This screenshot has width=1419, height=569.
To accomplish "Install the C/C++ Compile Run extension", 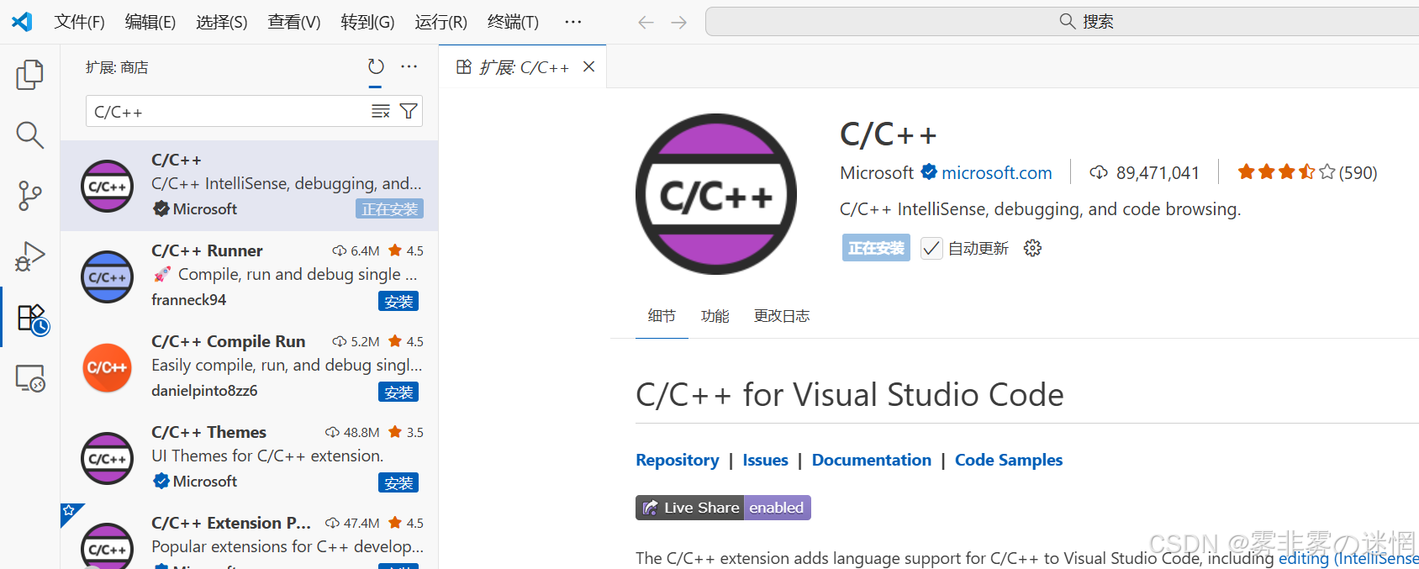I will pyautogui.click(x=398, y=392).
